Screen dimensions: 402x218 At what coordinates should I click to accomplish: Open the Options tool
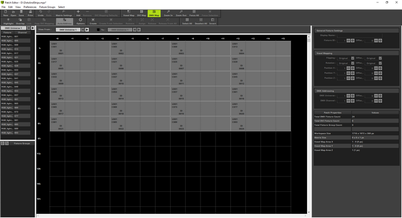[x=80, y=22]
